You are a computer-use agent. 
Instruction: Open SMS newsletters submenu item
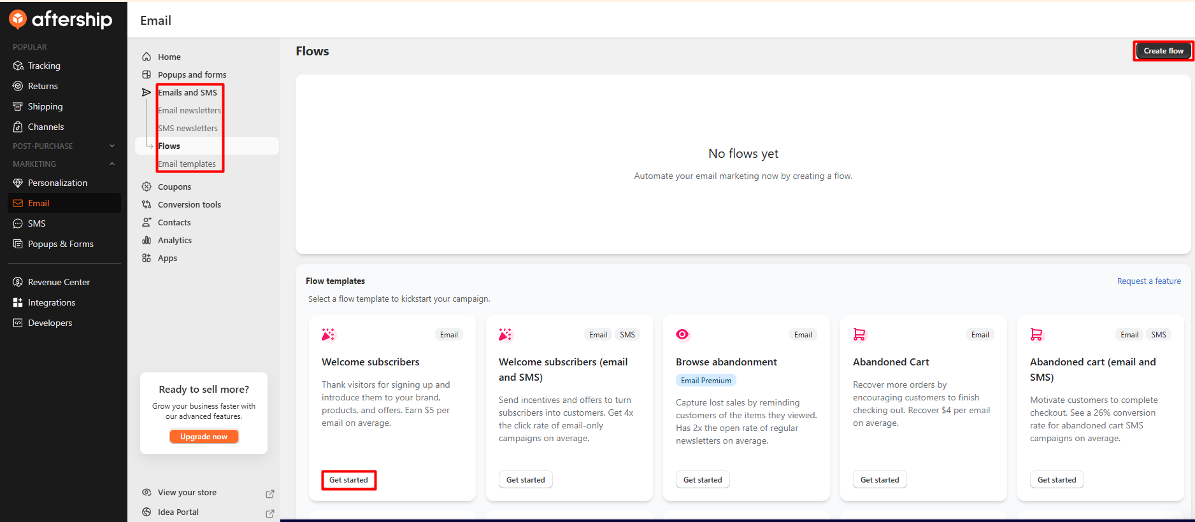pos(188,128)
